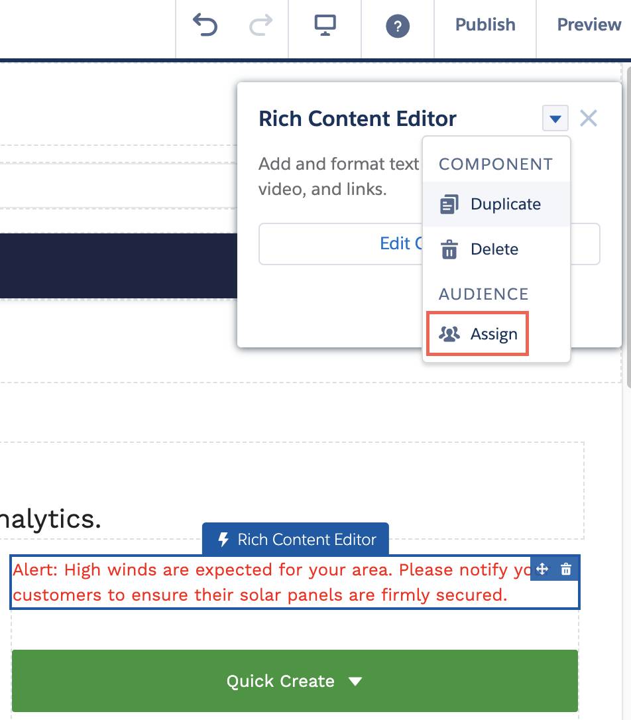Select the desktop view mode icon

tap(324, 25)
